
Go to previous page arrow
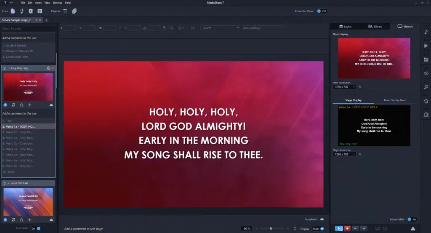tap(355, 228)
